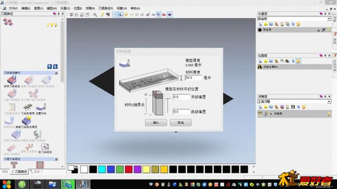Click the 底部偏置 input field

[x=181, y=112]
